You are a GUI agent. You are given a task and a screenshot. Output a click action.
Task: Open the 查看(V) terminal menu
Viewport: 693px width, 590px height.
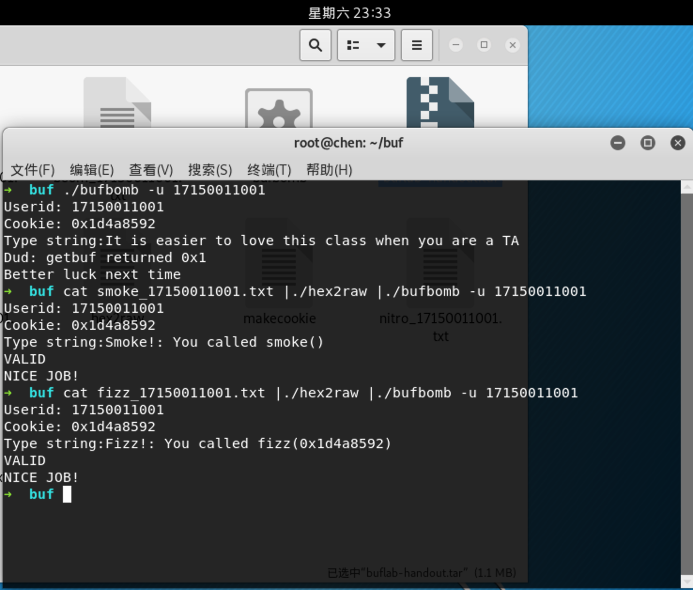[151, 170]
